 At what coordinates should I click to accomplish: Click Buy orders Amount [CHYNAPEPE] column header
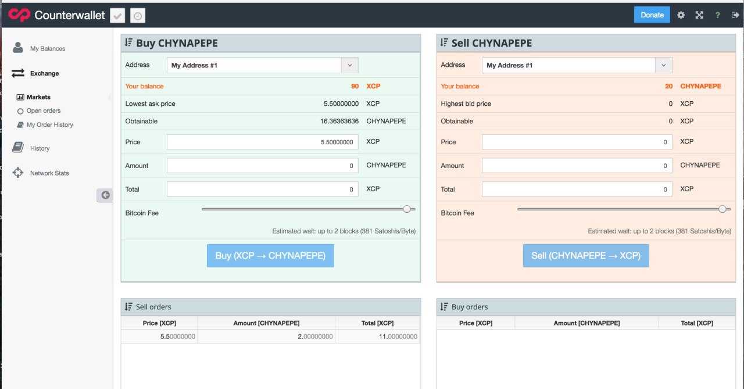click(x=586, y=323)
